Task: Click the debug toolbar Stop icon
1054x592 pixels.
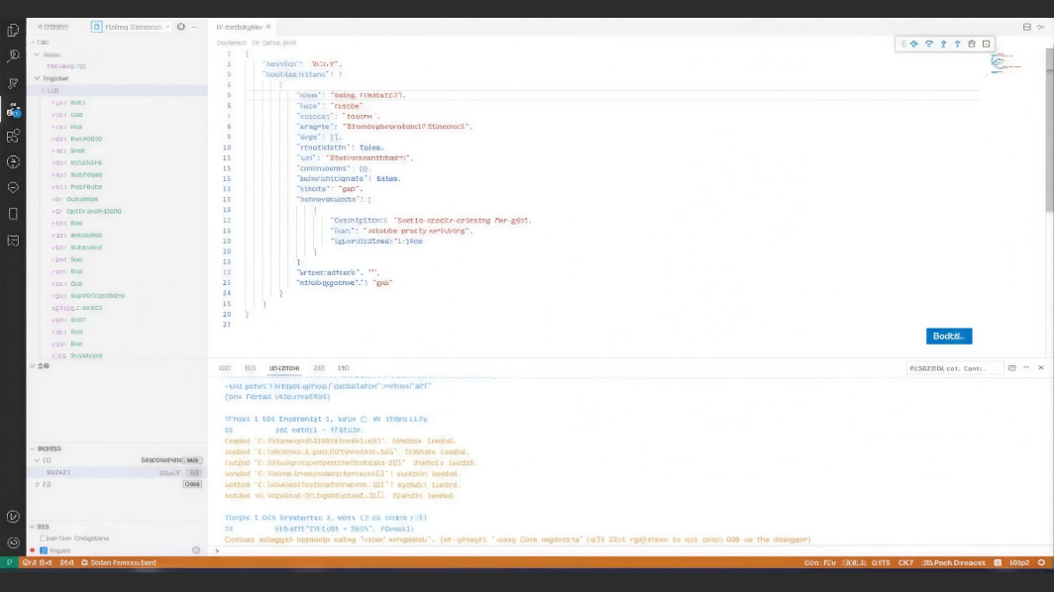Action: pyautogui.click(x=986, y=44)
